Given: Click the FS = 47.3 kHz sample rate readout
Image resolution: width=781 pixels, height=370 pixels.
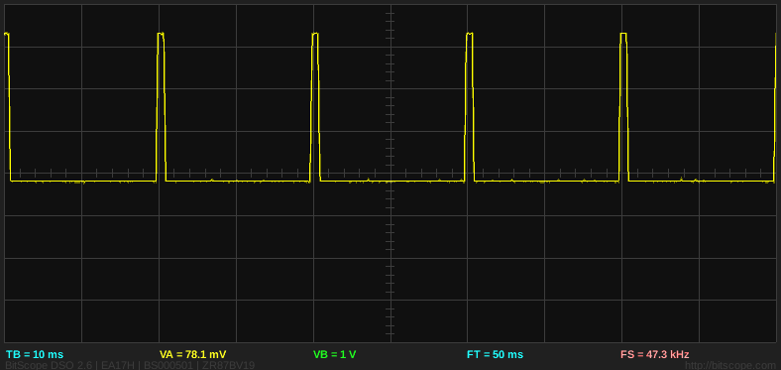Looking at the screenshot, I should [x=655, y=355].
